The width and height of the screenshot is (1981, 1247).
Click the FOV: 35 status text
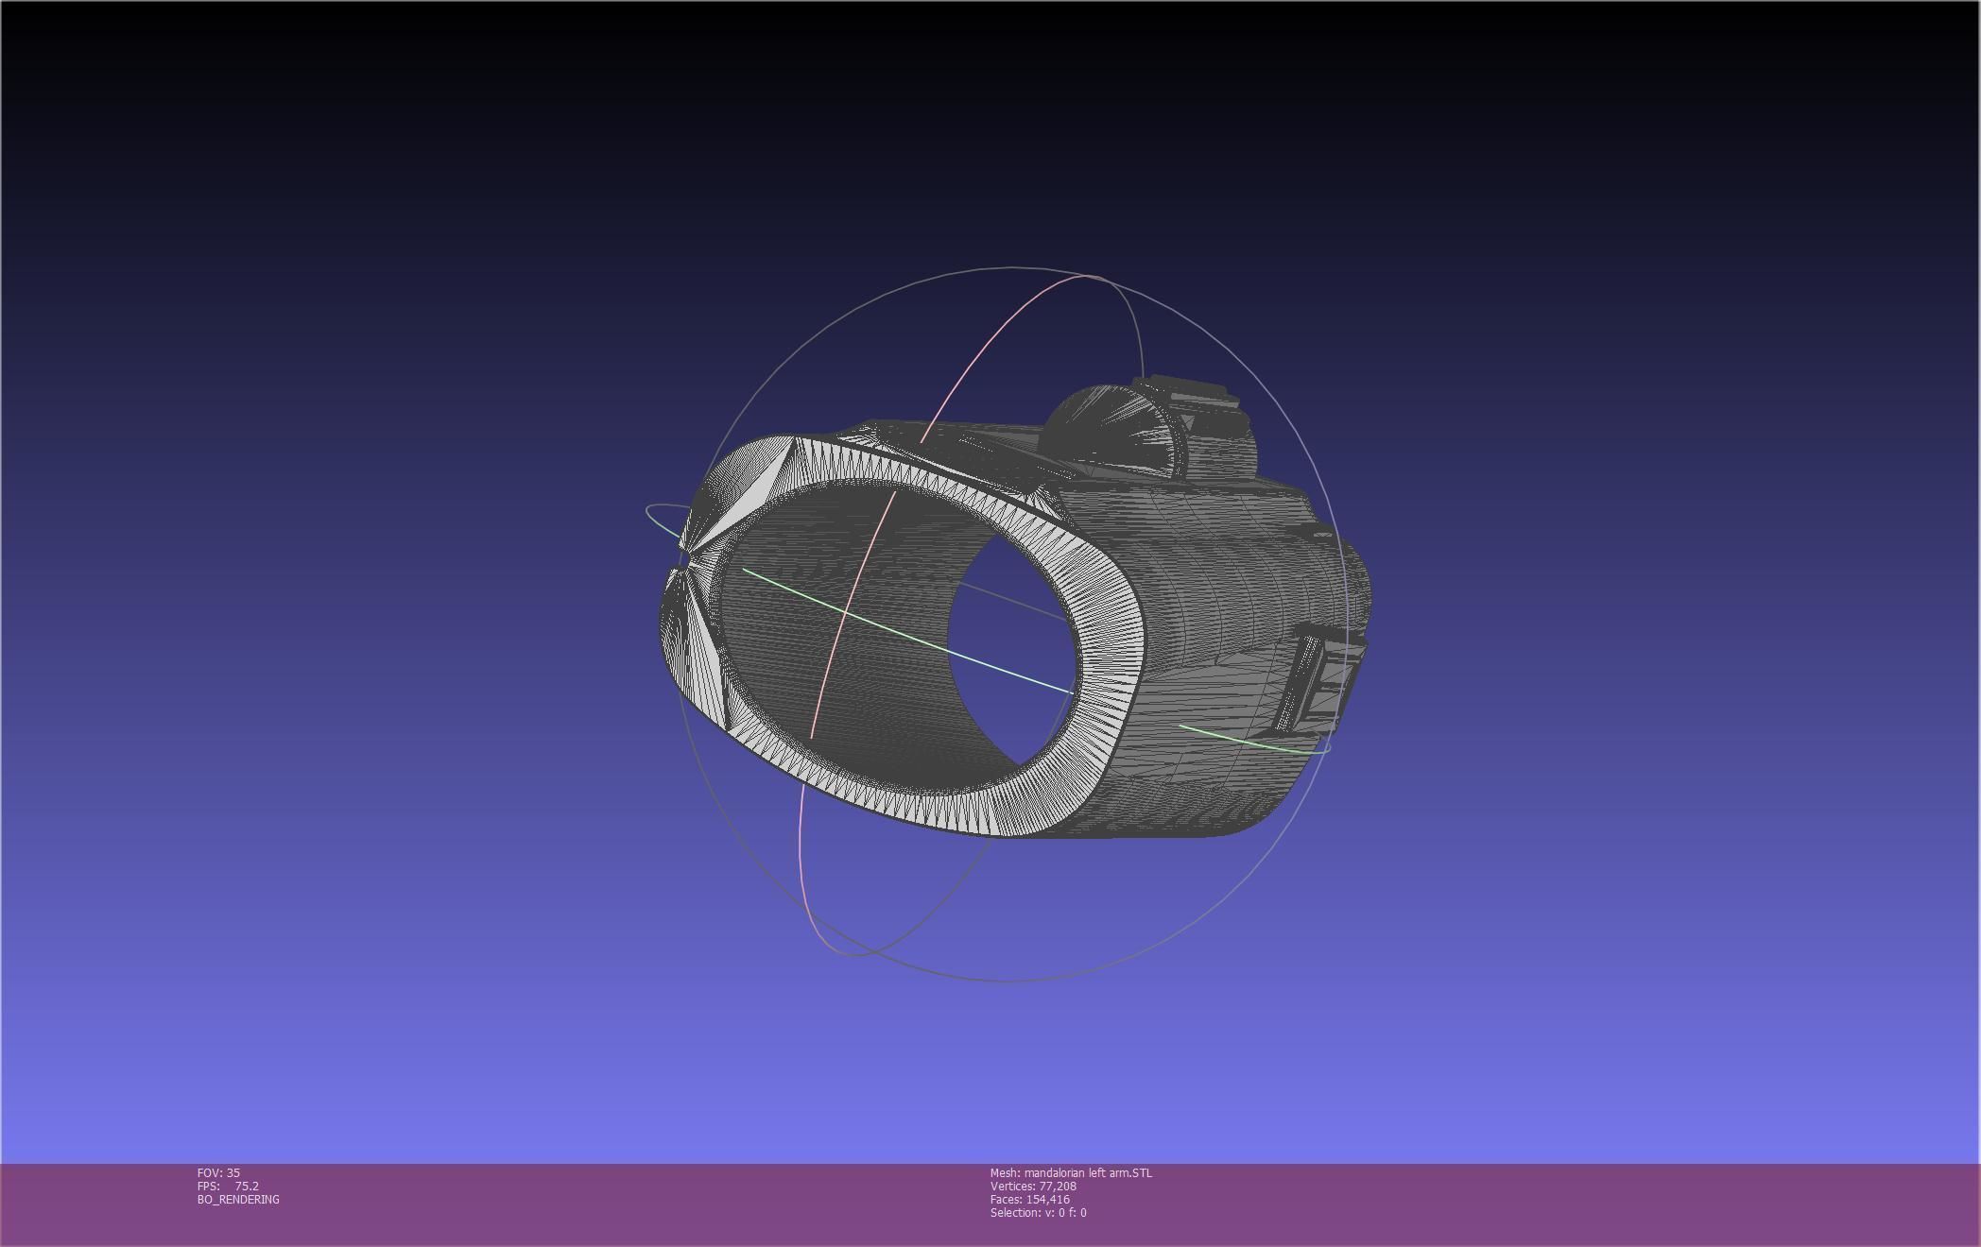click(218, 1172)
